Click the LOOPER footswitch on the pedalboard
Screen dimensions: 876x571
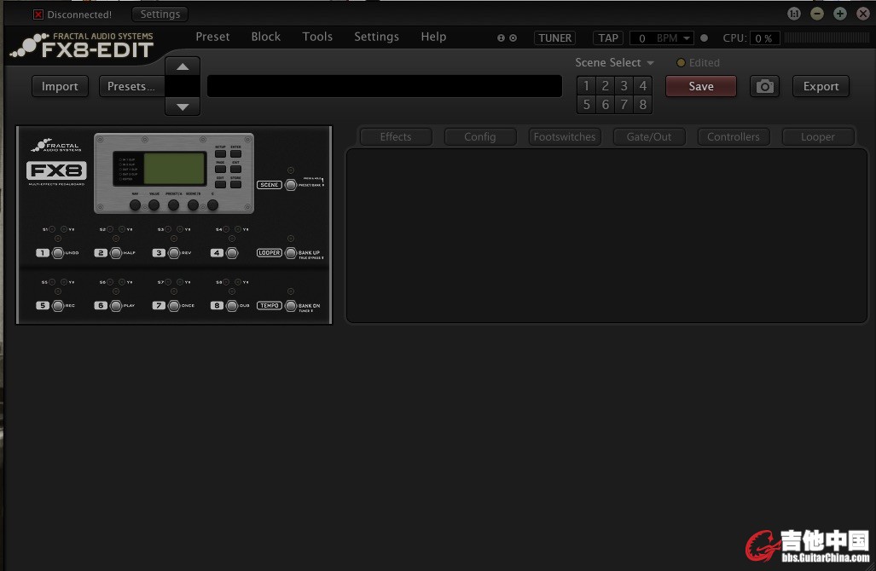(291, 253)
